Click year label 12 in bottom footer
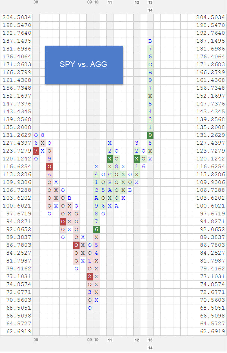This screenshot has height=353, width=227. pos(137,340)
